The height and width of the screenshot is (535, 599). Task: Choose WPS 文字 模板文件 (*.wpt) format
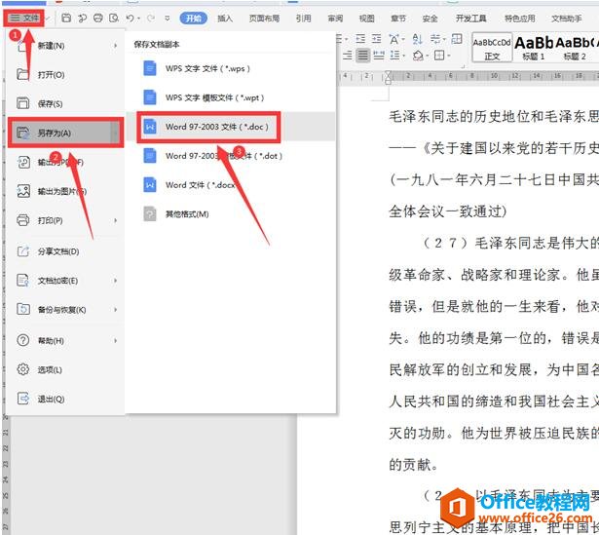(231, 97)
